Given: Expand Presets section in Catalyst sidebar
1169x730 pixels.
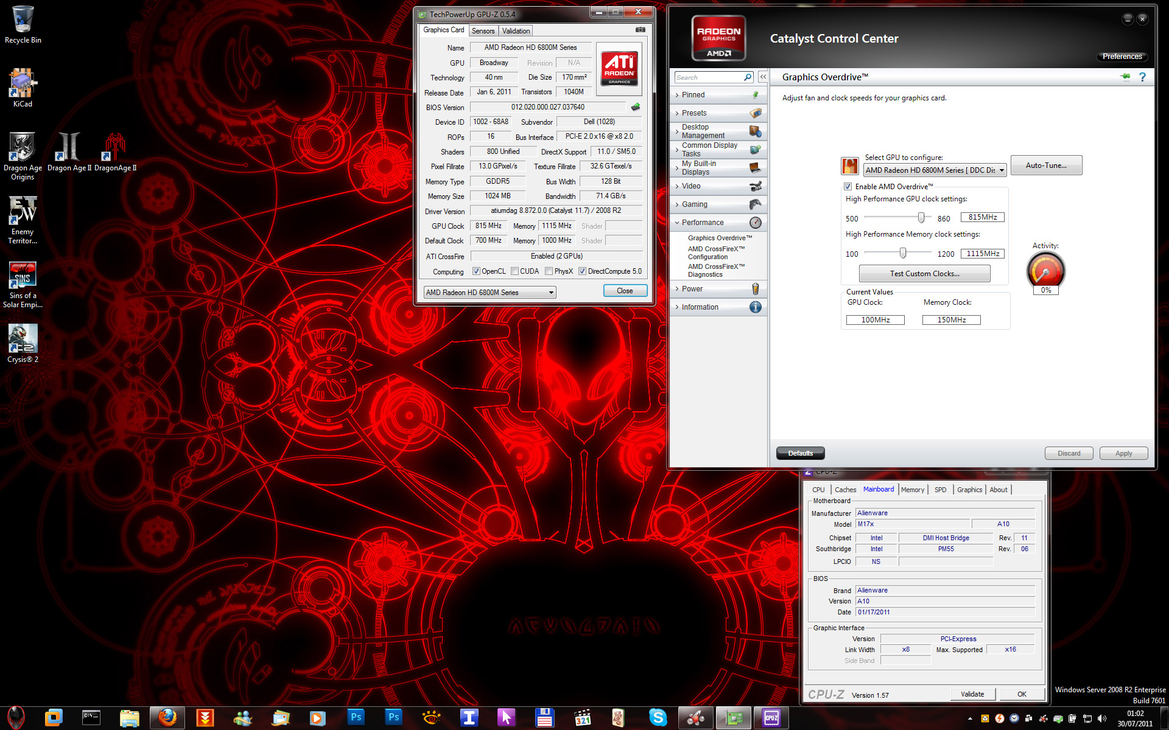Looking at the screenshot, I should click(718, 113).
